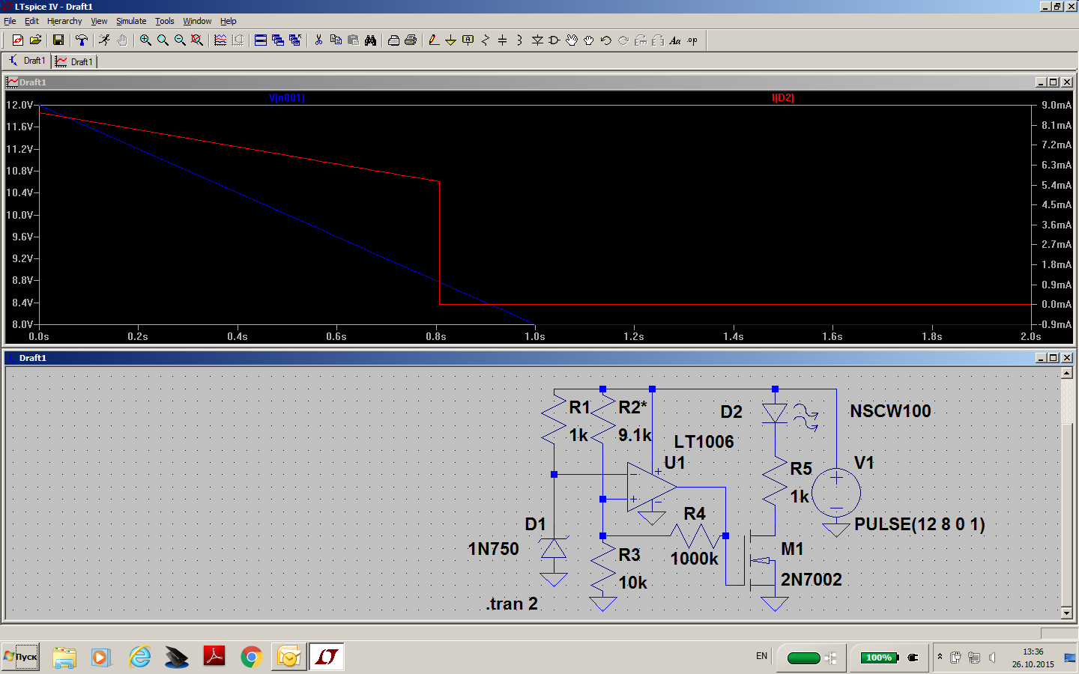The image size is (1079, 674).
Task: Click the Find binoculars icon
Action: [x=370, y=40]
